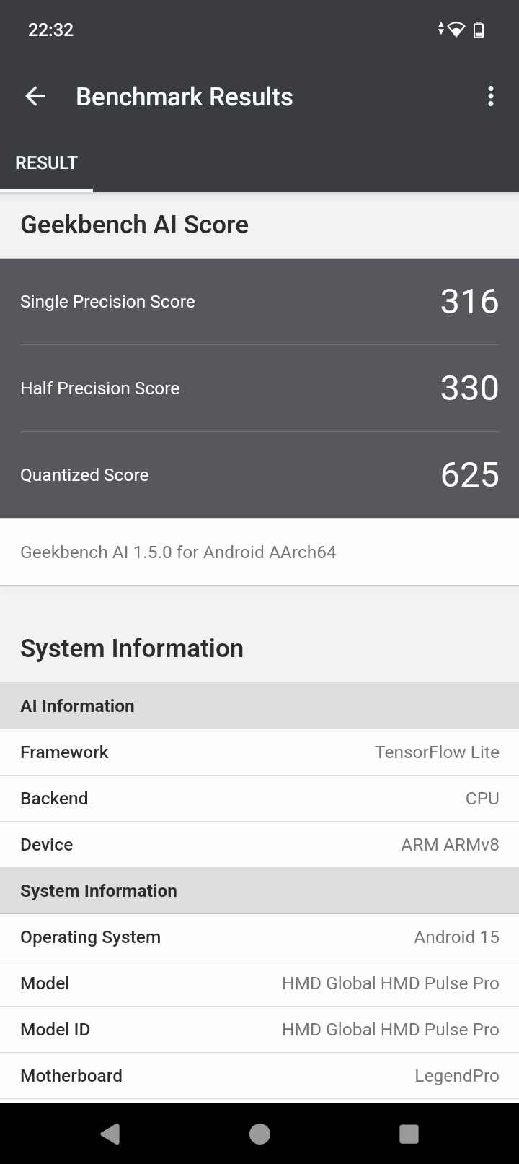
Task: Select the Half Precision Score row
Action: [259, 388]
